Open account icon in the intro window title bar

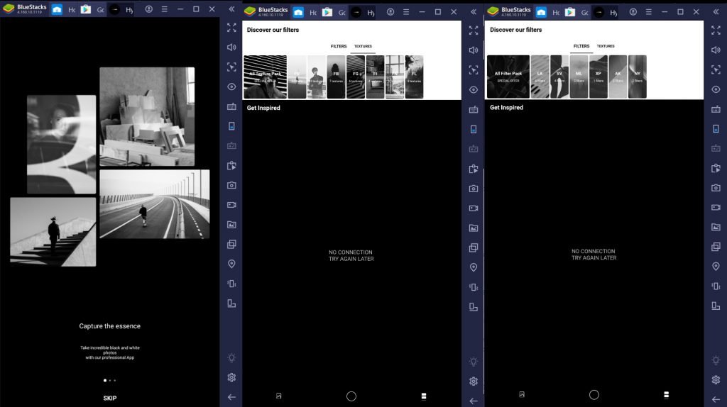pyautogui.click(x=149, y=9)
